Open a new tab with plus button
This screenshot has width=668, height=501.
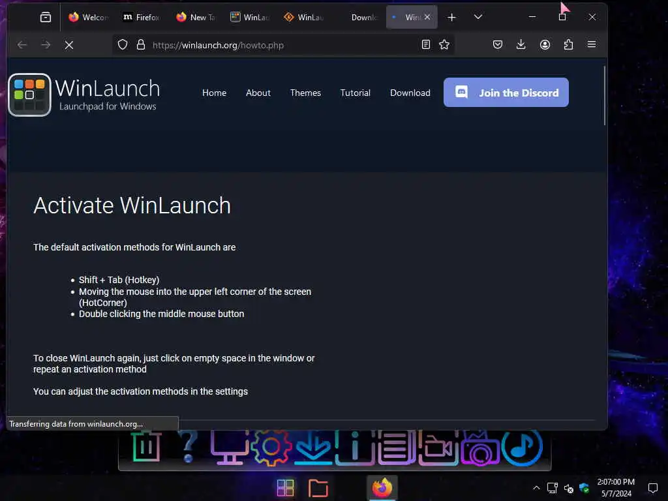[451, 17]
